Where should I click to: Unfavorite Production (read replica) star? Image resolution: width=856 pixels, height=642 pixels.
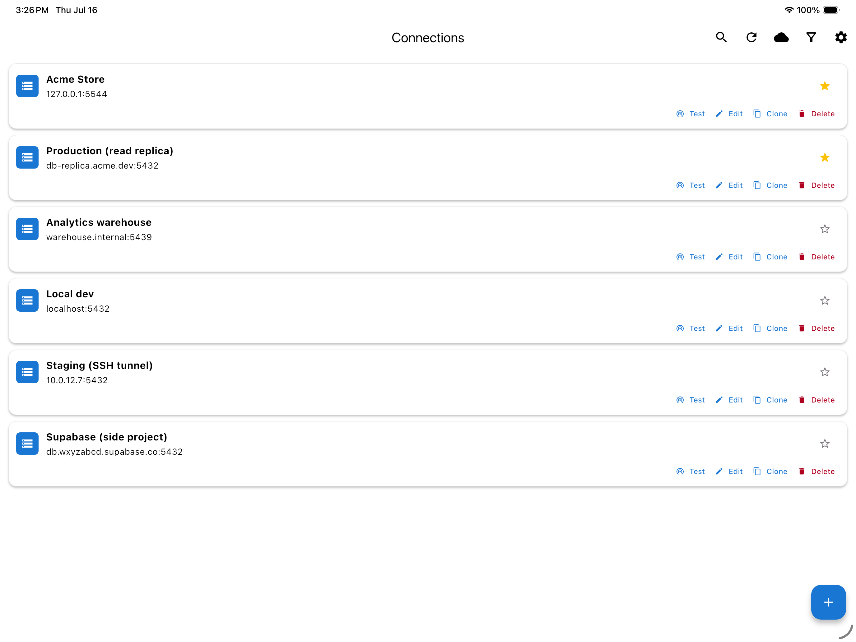pos(825,157)
